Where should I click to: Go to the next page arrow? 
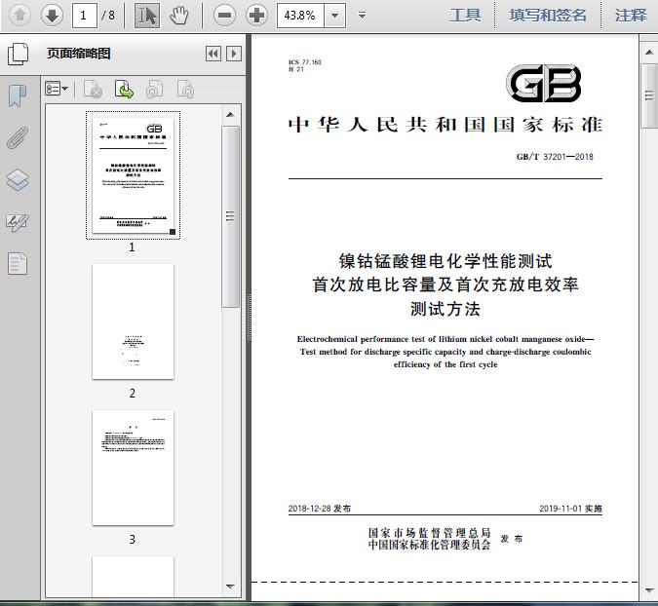pos(52,16)
